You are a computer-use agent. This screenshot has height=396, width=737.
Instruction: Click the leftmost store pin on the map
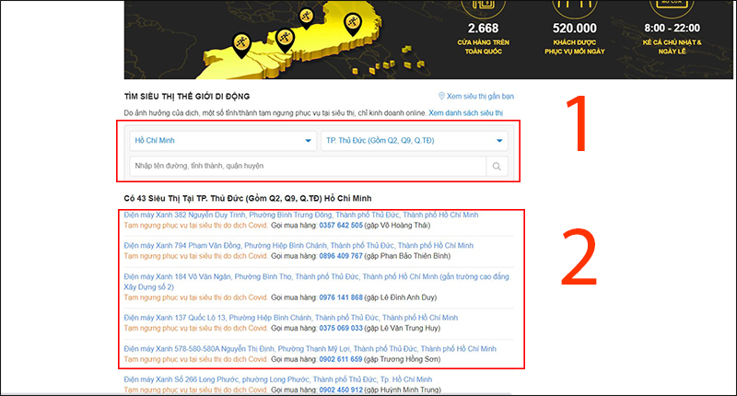click(x=241, y=44)
